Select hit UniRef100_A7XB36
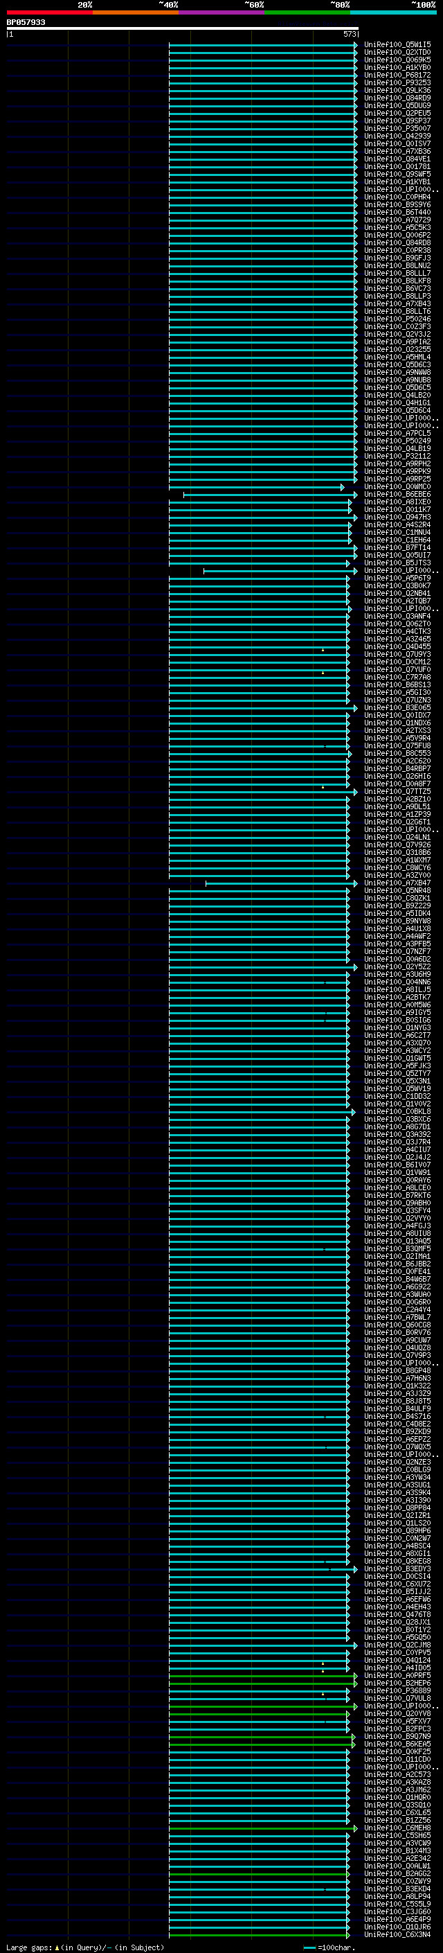 (x=397, y=151)
